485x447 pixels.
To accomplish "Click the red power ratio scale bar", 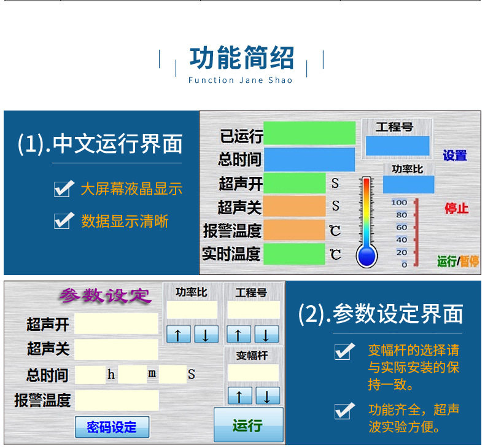I will (x=416, y=233).
